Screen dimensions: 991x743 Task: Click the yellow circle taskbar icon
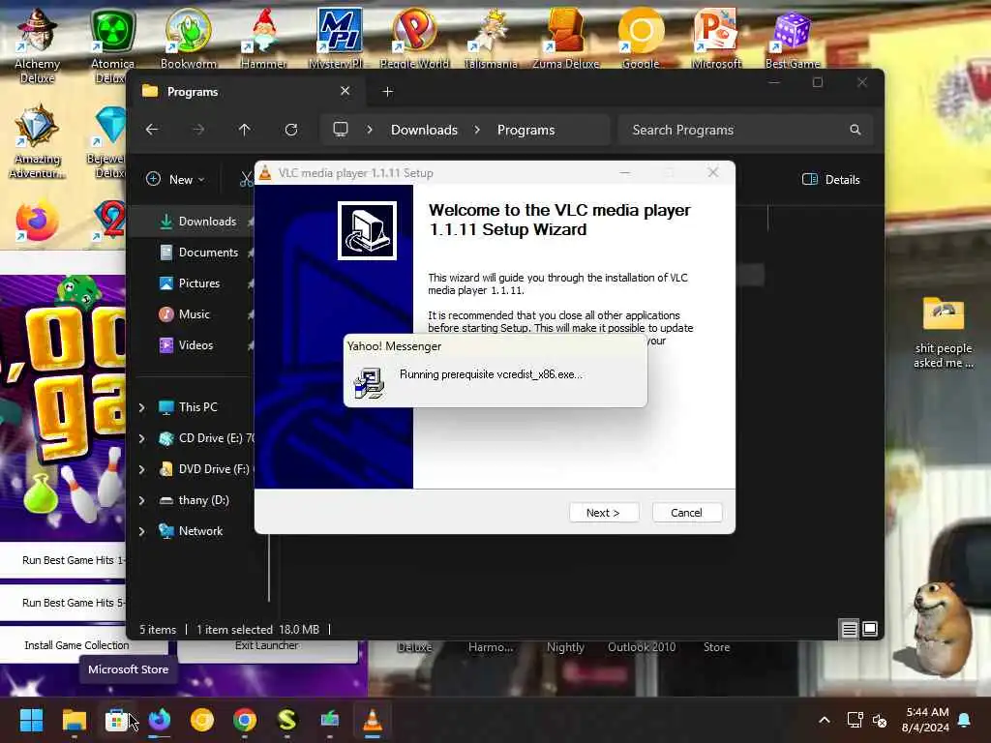click(x=202, y=720)
